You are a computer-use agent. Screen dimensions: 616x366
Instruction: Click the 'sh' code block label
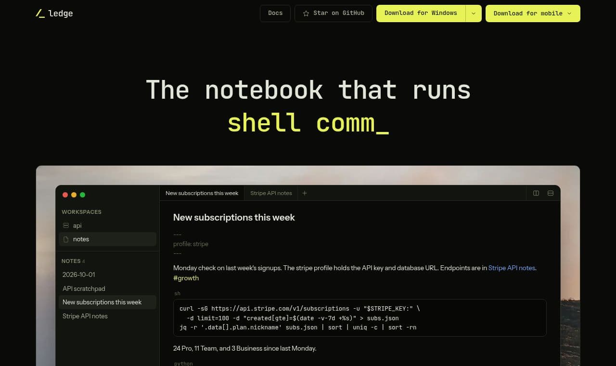(177, 293)
